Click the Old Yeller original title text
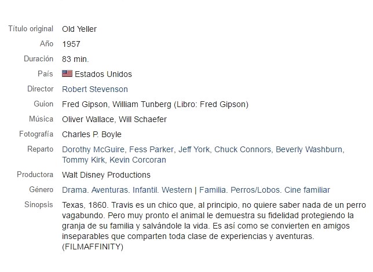The width and height of the screenshot is (373, 272). click(x=79, y=29)
